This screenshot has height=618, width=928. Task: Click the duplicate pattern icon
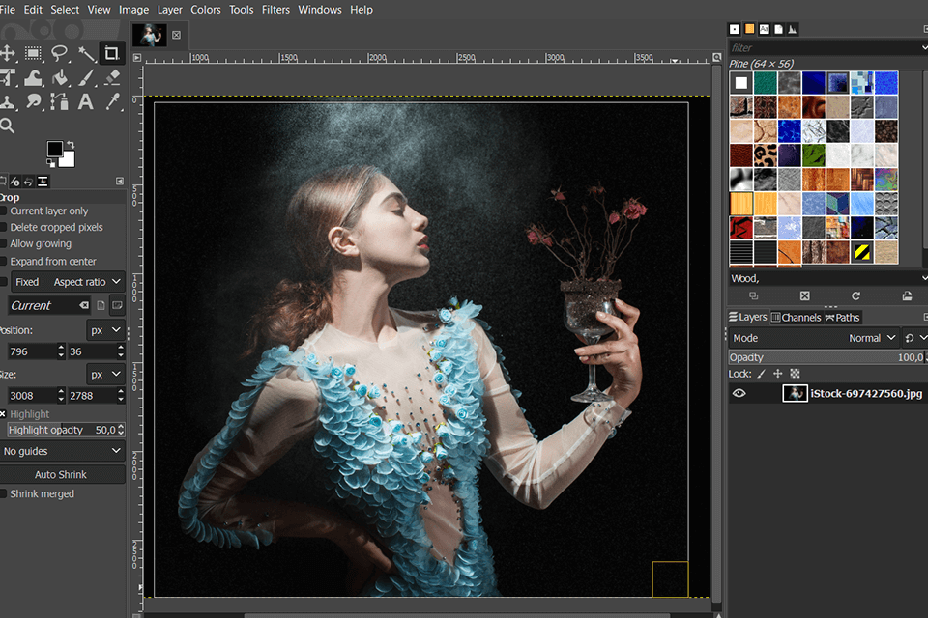click(753, 295)
